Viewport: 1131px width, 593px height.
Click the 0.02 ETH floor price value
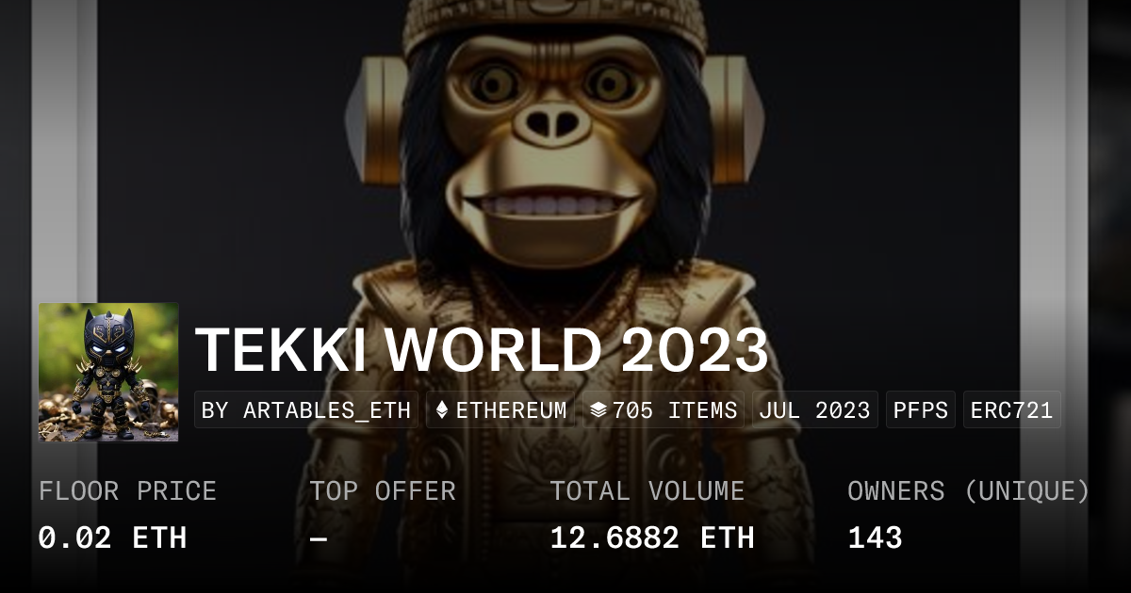(x=112, y=537)
